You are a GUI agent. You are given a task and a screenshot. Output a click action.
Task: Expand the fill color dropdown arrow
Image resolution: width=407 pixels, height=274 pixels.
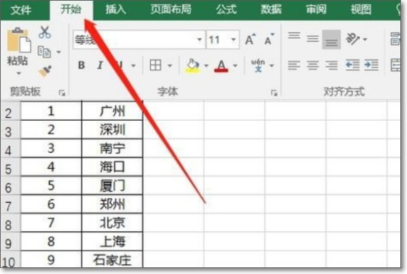(206, 66)
